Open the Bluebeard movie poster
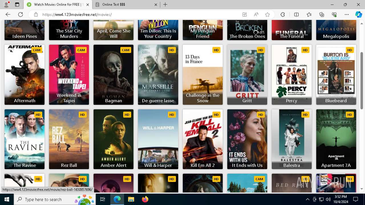Viewport: 365px width, 205px height. click(336, 75)
